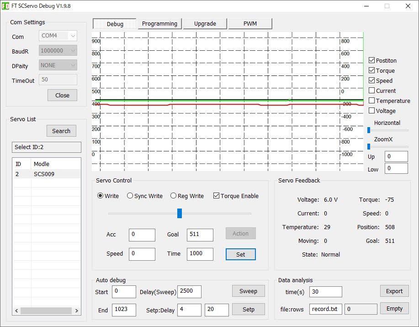Image resolution: width=419 pixels, height=327 pixels.
Task: Click the FT SCServo Debug app icon
Action: (5, 6)
